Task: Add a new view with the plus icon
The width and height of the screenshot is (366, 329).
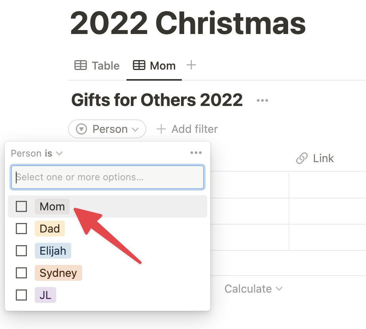Action: [x=191, y=65]
